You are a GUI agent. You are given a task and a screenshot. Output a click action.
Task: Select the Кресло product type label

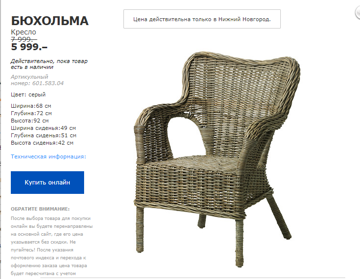[x=24, y=32]
